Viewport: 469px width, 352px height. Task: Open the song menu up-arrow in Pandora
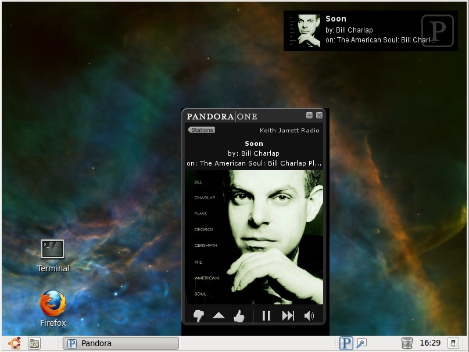(x=219, y=315)
